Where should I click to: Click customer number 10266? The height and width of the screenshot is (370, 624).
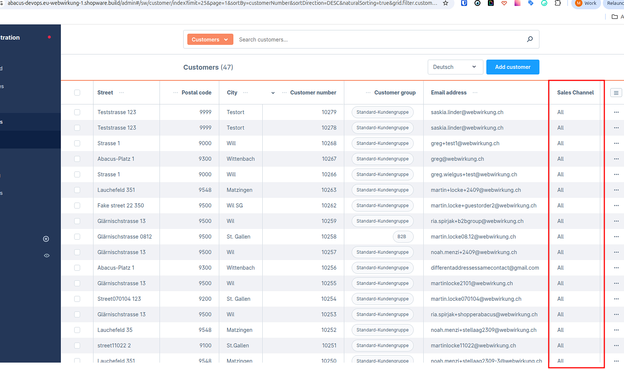(329, 174)
